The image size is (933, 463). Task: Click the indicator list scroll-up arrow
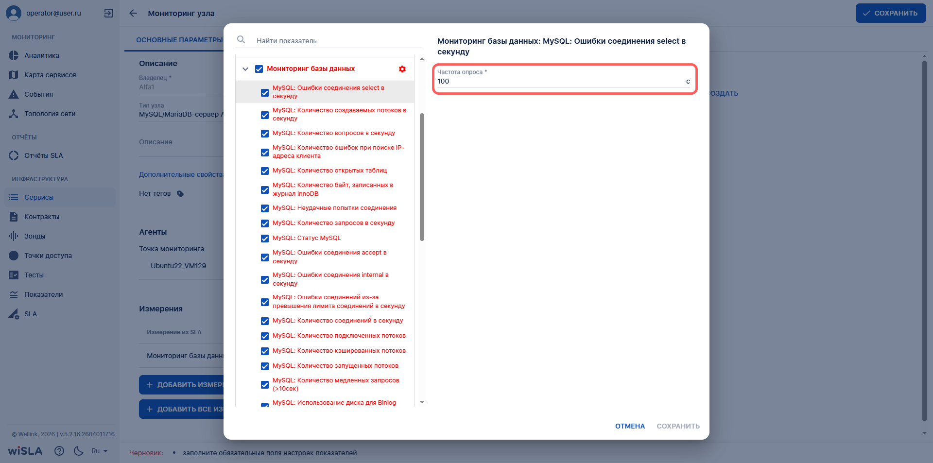tap(422, 59)
